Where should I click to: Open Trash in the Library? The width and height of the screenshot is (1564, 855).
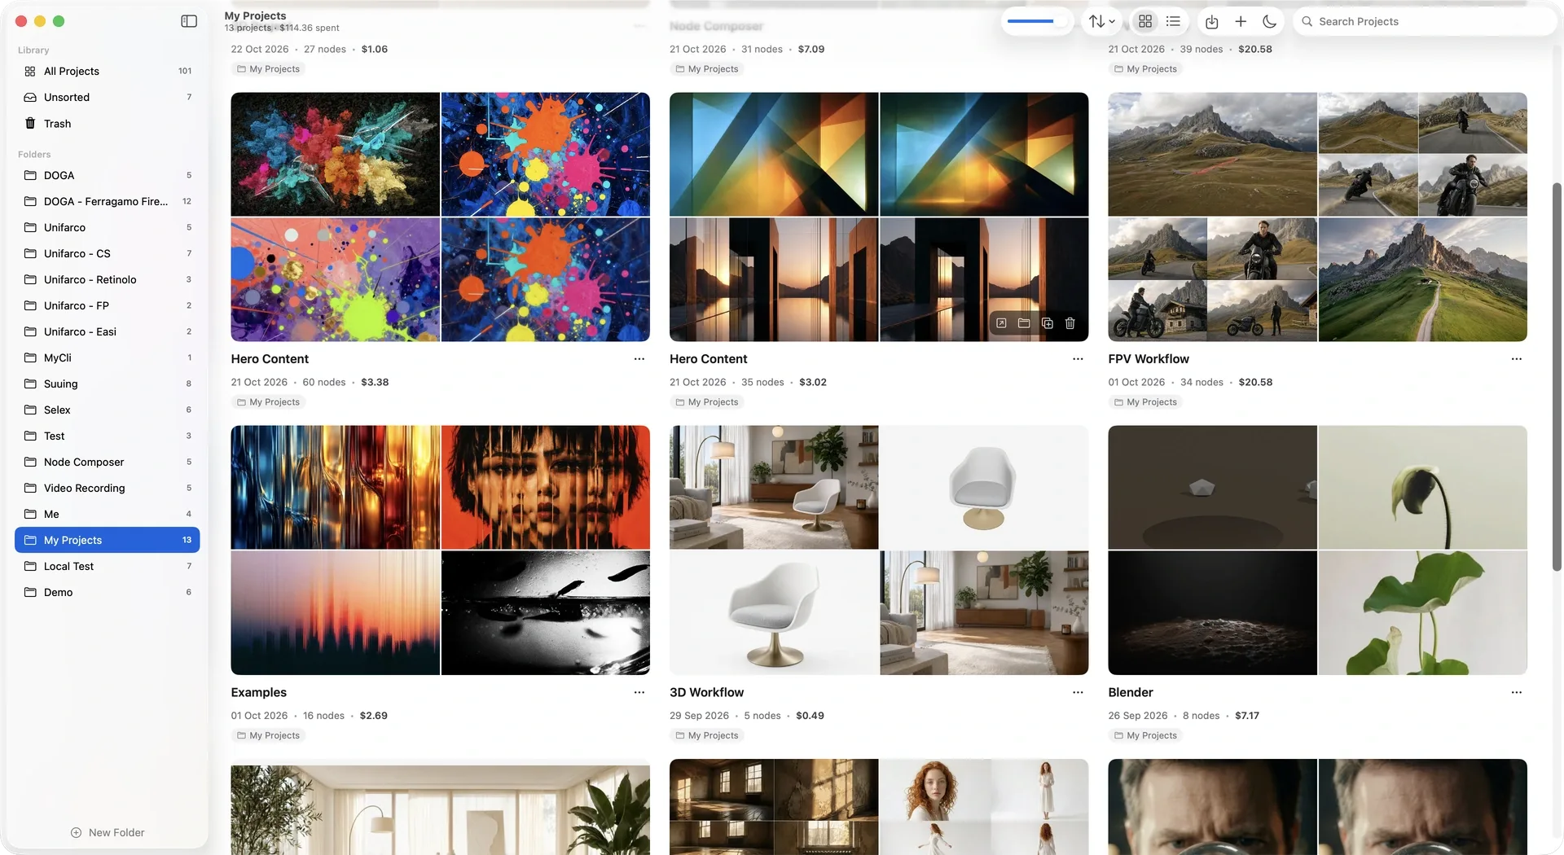click(x=108, y=124)
